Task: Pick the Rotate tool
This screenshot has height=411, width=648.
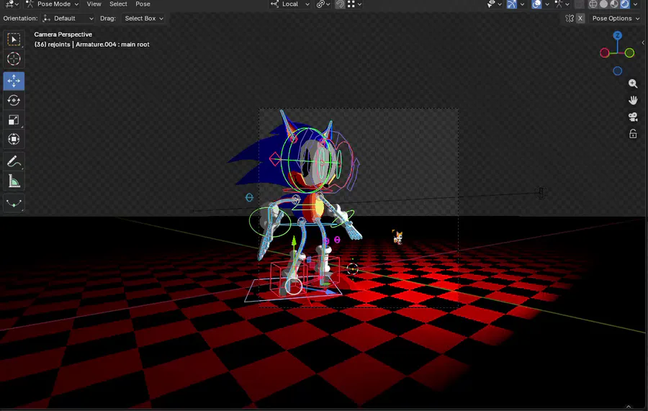Action: point(14,100)
